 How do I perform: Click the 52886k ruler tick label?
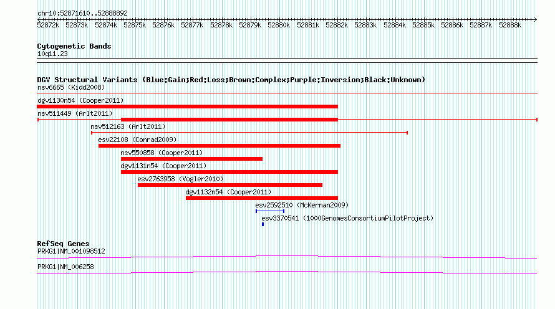(452, 25)
